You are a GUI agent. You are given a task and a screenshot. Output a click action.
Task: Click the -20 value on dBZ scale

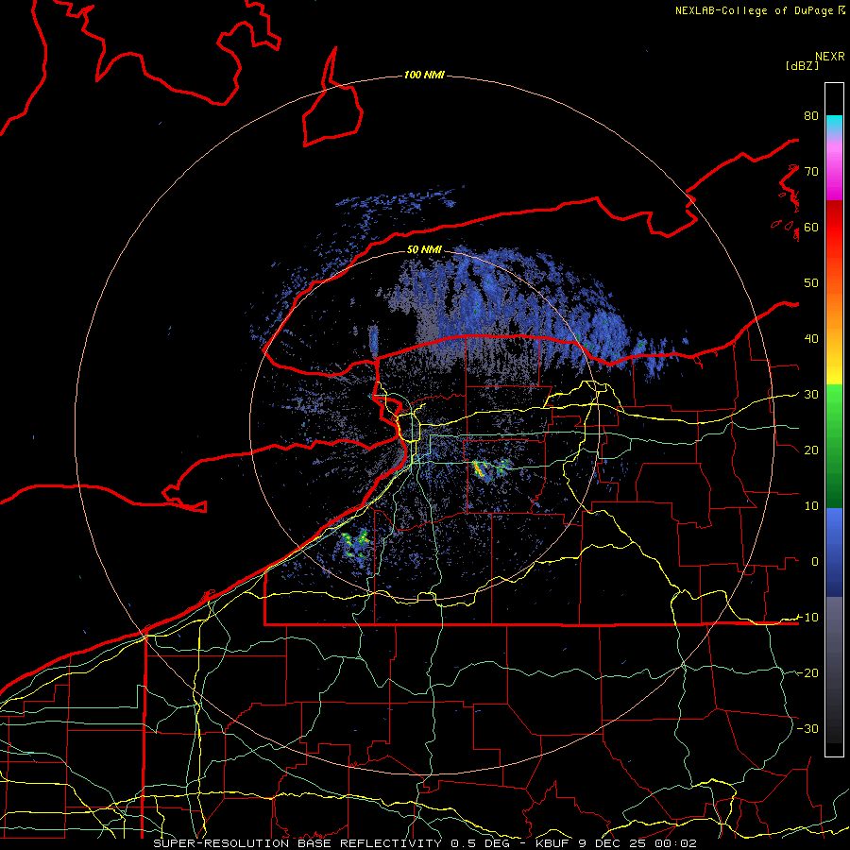point(808,672)
